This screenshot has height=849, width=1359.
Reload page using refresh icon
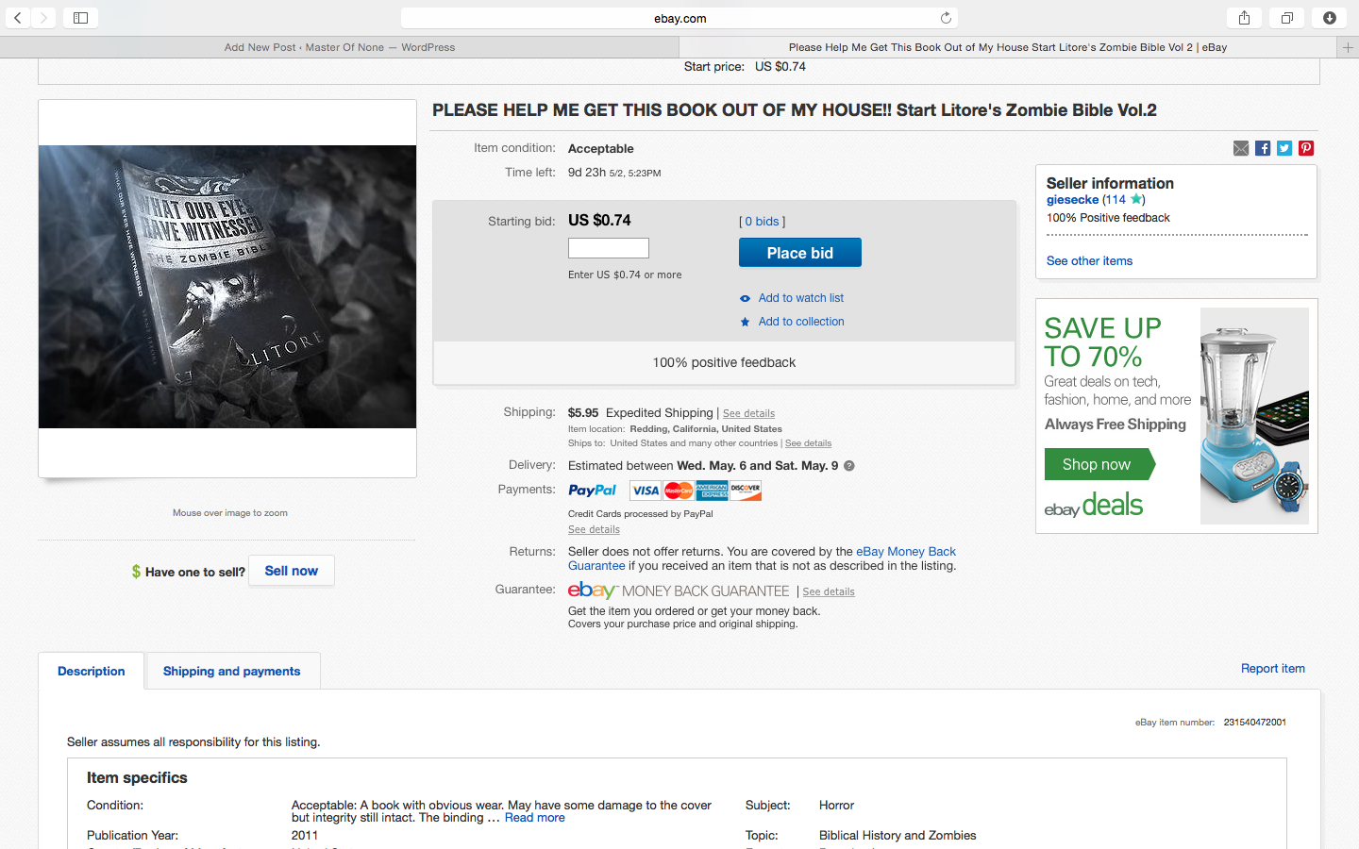pos(946,18)
